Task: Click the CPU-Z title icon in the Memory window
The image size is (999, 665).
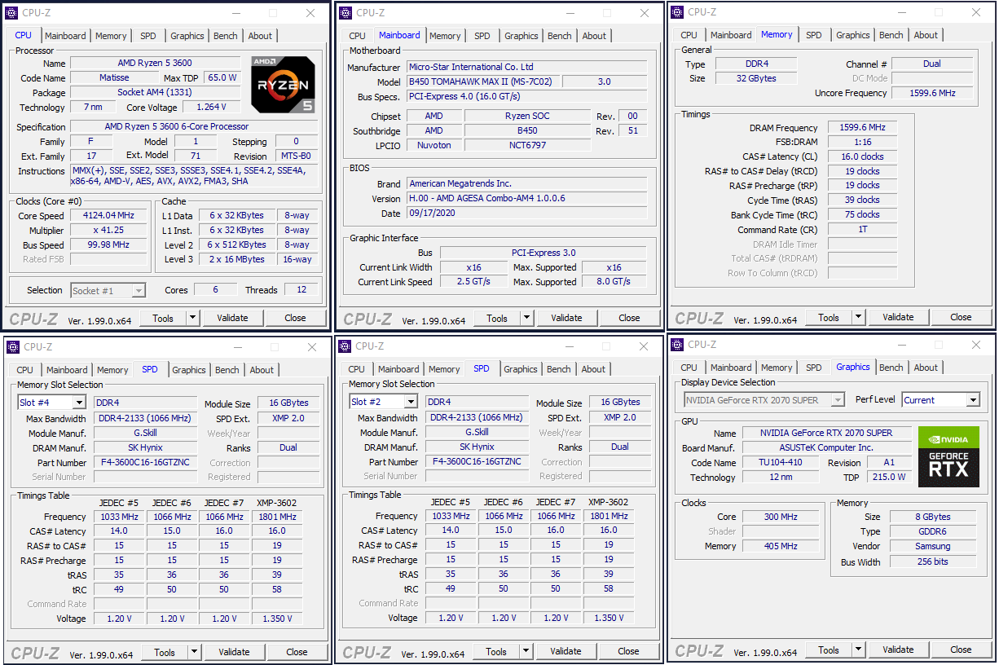Action: coord(677,11)
